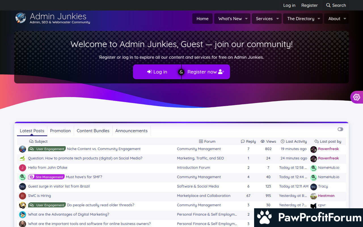The height and width of the screenshot is (227, 363).
Task: Expand the About menu dropdown arrow
Action: click(x=345, y=19)
